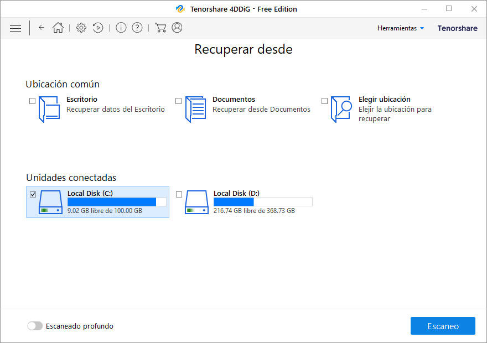
Task: Click the 4DDiG logo in title bar
Action: (180, 9)
